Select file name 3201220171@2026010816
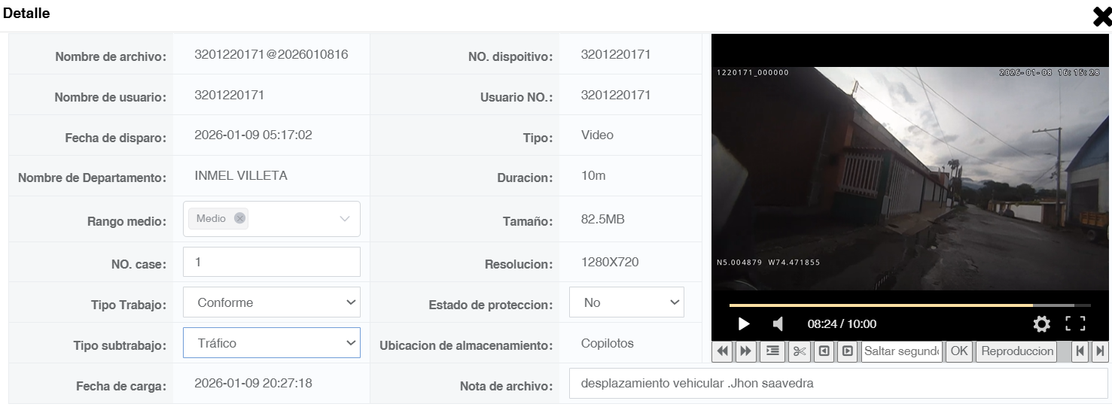Image resolution: width=1112 pixels, height=407 pixels. 271,54
